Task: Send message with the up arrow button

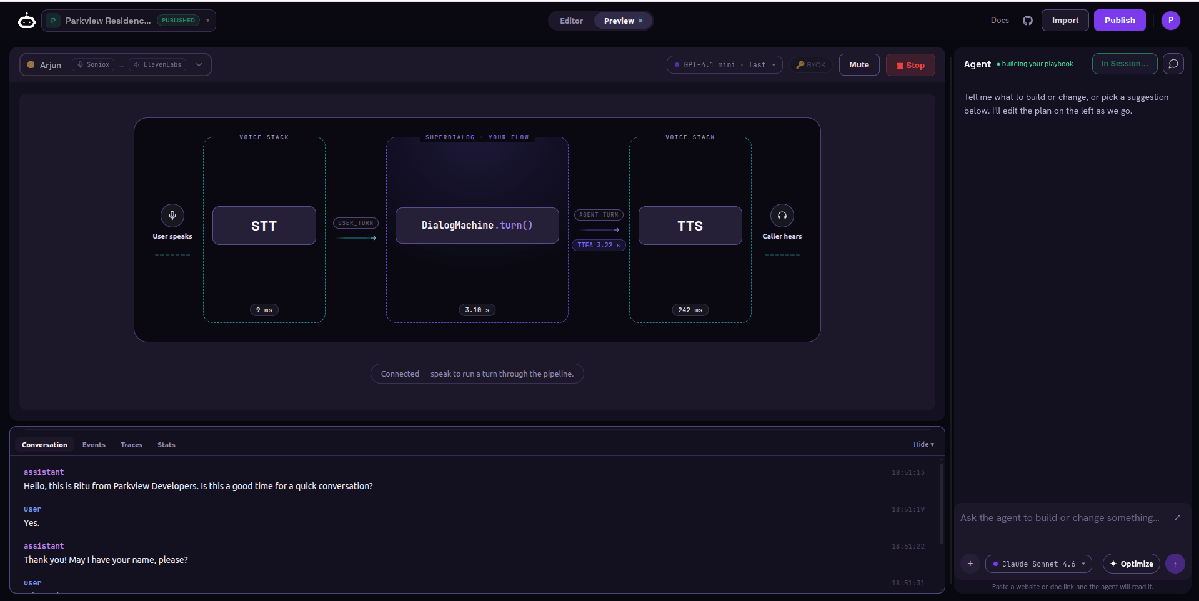Action: tap(1175, 564)
